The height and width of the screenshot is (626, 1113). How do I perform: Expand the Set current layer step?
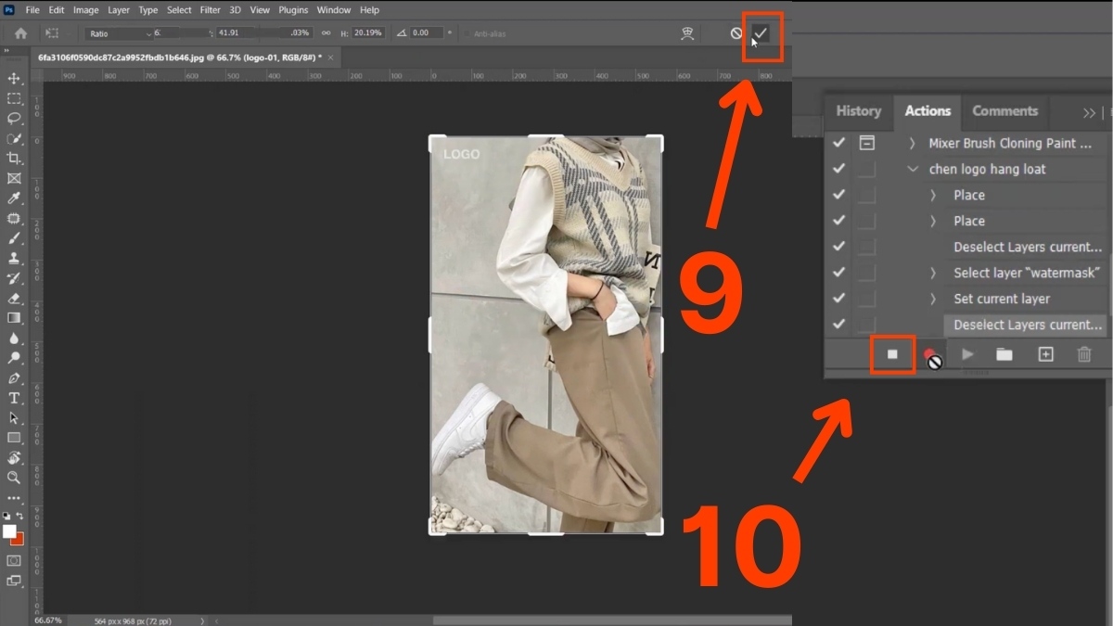pyautogui.click(x=933, y=299)
